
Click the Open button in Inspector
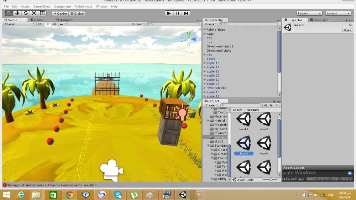(x=347, y=30)
